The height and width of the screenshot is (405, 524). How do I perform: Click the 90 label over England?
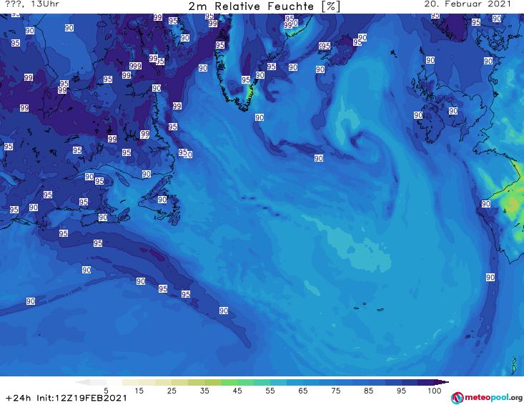pos(453,111)
